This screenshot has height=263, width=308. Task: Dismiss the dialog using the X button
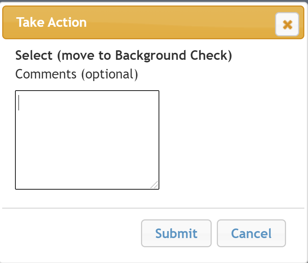click(287, 25)
